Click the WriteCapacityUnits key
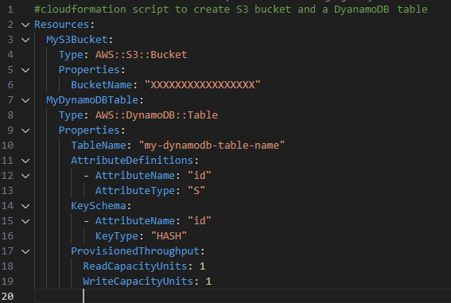The height and width of the screenshot is (303, 451). [138, 282]
